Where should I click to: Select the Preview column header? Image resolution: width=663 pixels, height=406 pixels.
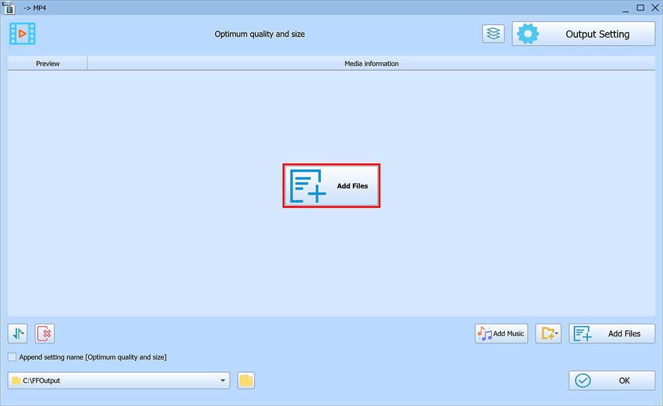(x=47, y=63)
